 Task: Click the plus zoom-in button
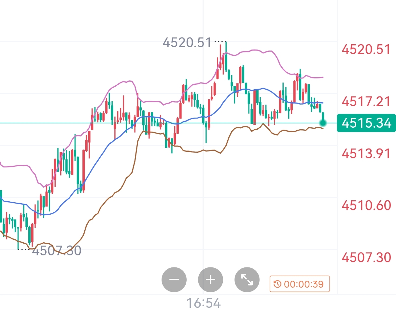(211, 279)
